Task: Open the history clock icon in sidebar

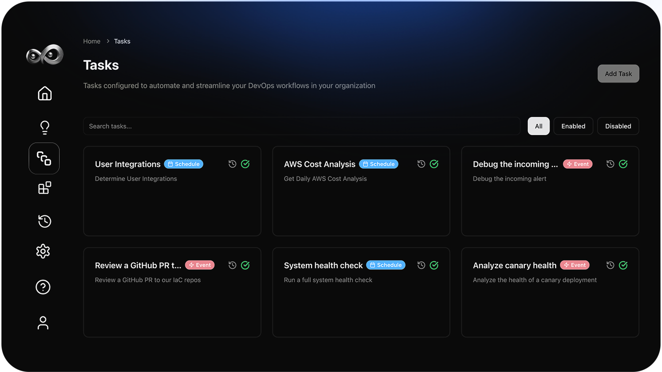Action: (45, 221)
